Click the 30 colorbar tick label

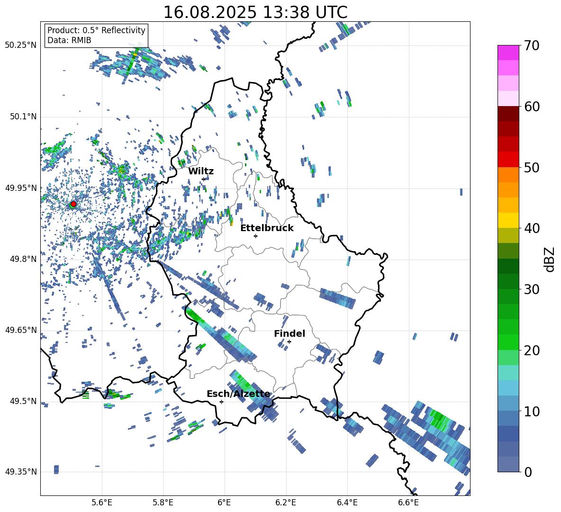coord(532,289)
